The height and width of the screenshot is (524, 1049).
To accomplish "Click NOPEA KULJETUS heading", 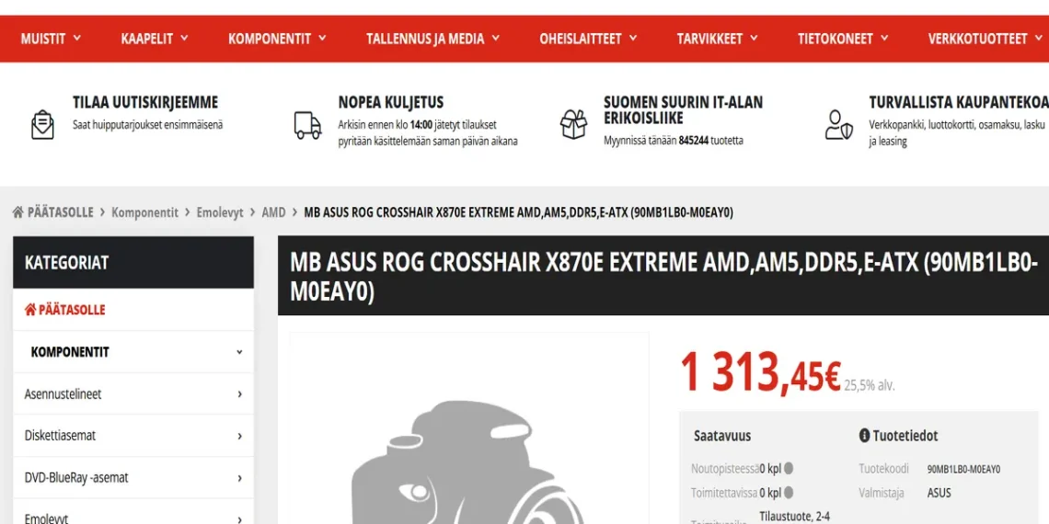I will (x=391, y=102).
